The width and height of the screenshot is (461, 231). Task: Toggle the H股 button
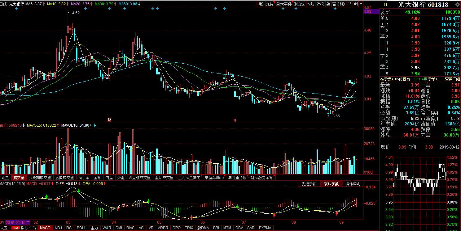click(x=260, y=4)
